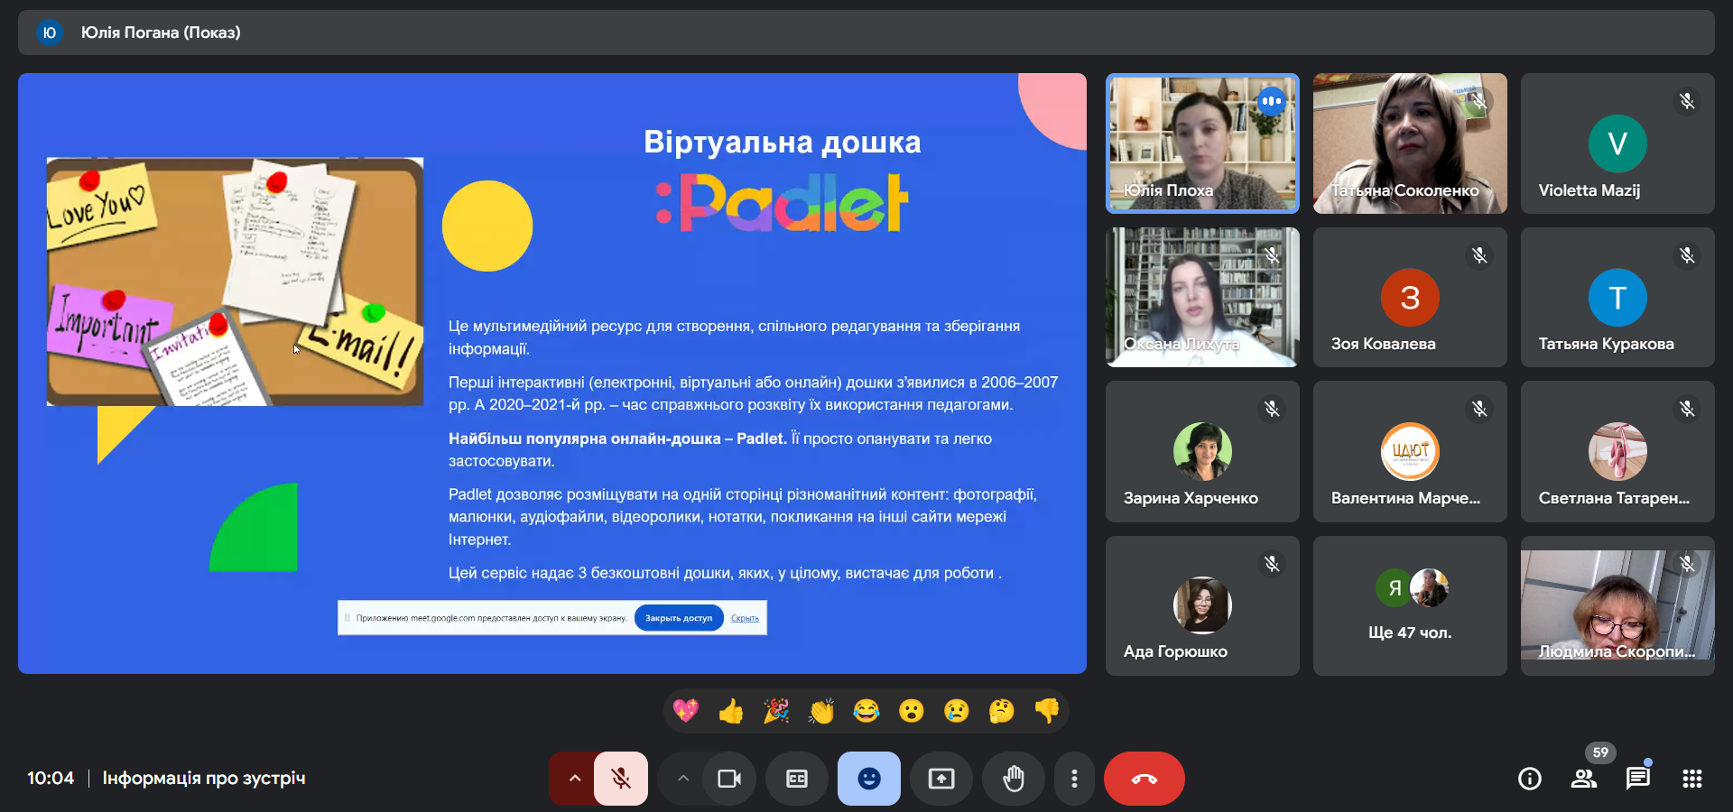Click muted mic icon on Ада Горюшко tile
The height and width of the screenshot is (812, 1733).
coord(1272,564)
